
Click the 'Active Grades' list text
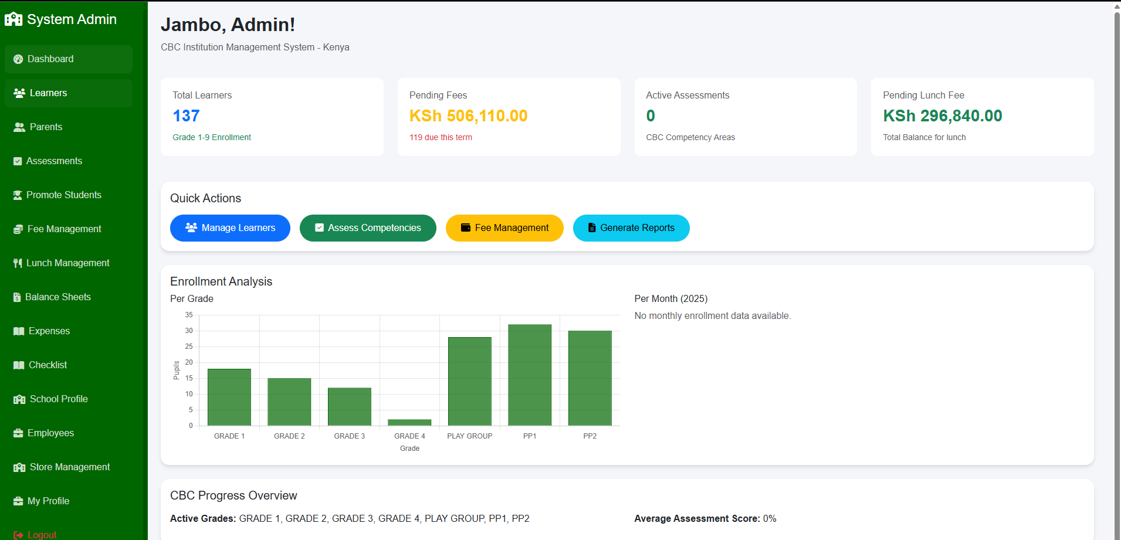coord(350,518)
